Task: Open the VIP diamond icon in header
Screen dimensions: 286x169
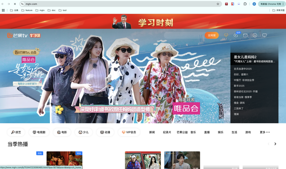Action: pyautogui.click(x=226, y=35)
